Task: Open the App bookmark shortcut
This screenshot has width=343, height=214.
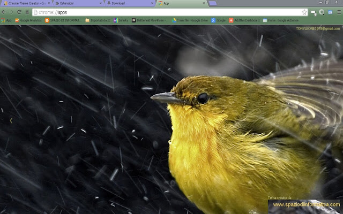Action: 6,20
